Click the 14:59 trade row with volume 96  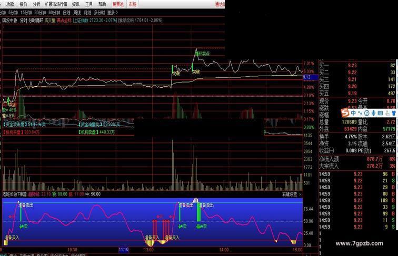point(357,174)
